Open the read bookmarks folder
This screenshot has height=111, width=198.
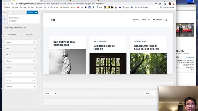point(39,7)
